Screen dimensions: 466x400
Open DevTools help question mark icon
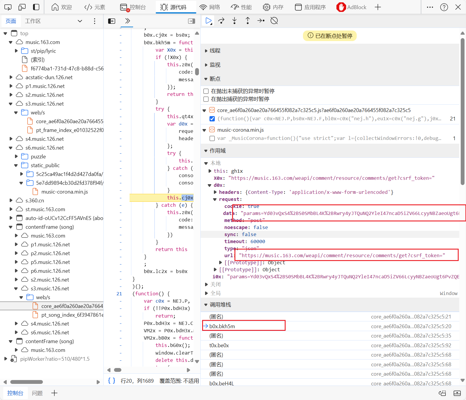click(444, 7)
